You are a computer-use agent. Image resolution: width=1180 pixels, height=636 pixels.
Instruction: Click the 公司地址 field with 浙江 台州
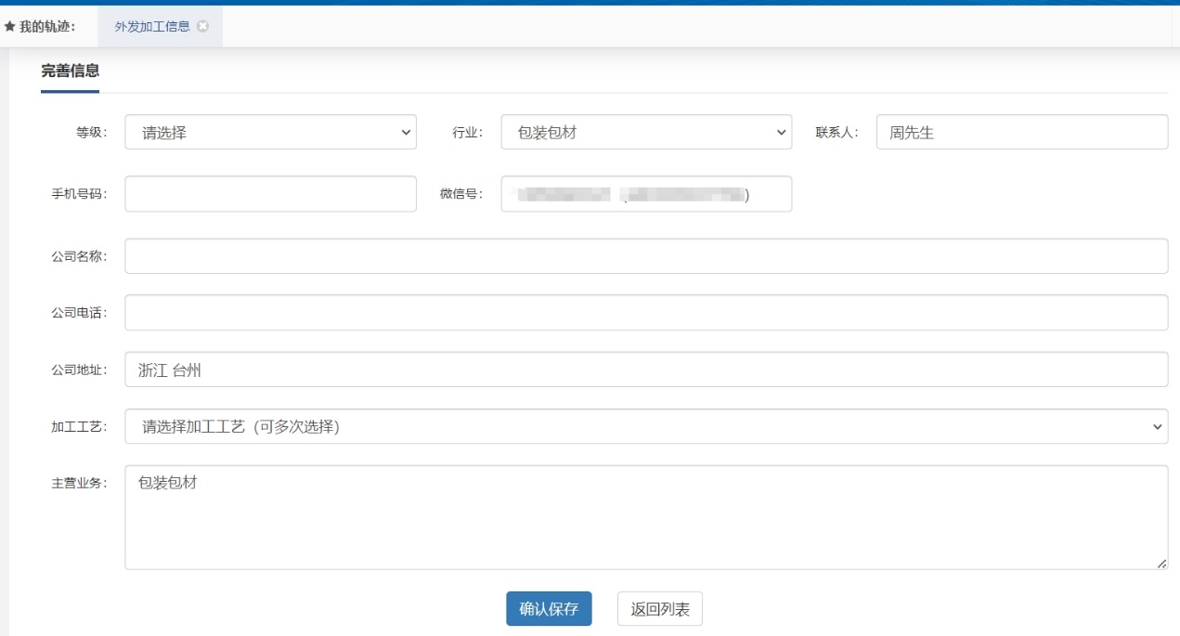click(646, 370)
